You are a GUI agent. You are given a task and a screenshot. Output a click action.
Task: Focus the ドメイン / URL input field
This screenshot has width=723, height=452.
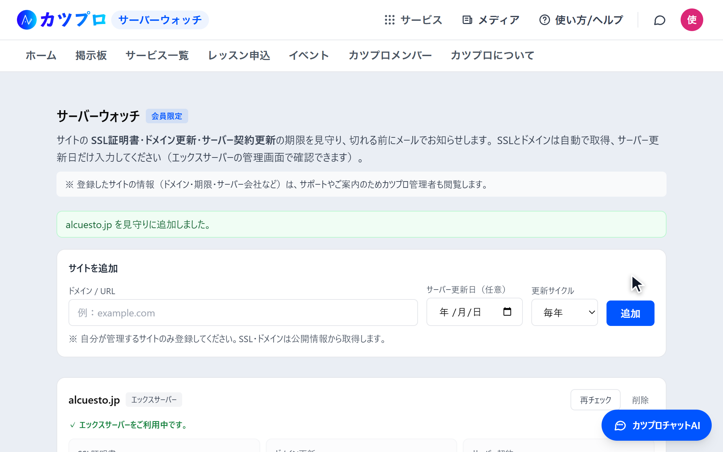point(243,313)
